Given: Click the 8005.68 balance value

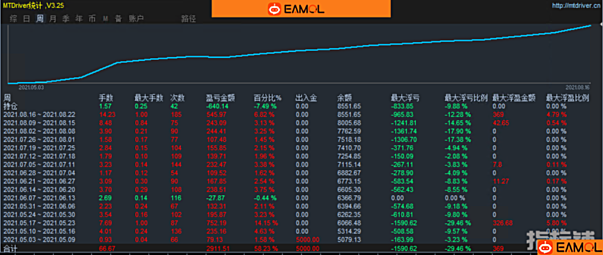Looking at the screenshot, I should point(349,123).
